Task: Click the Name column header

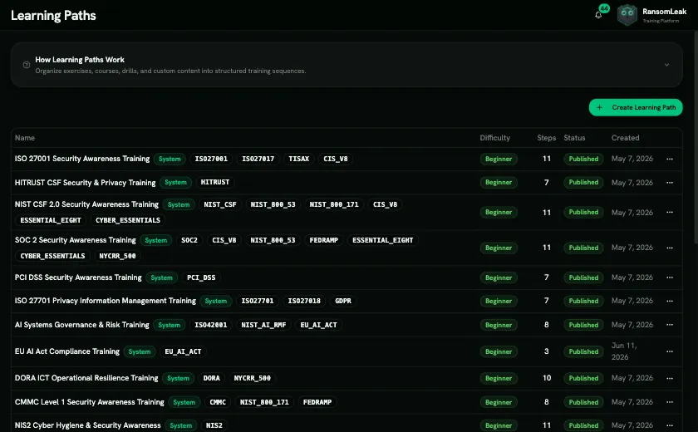Action: tap(25, 138)
